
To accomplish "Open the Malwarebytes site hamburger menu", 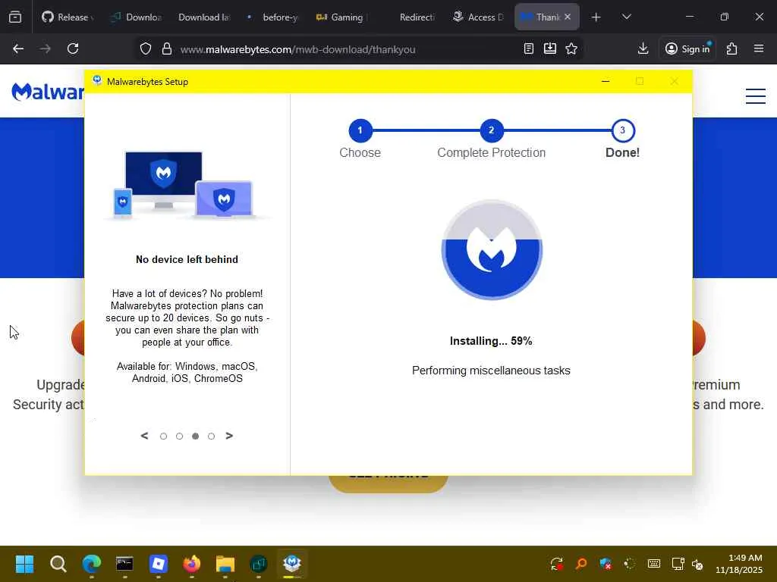I will pos(756,96).
